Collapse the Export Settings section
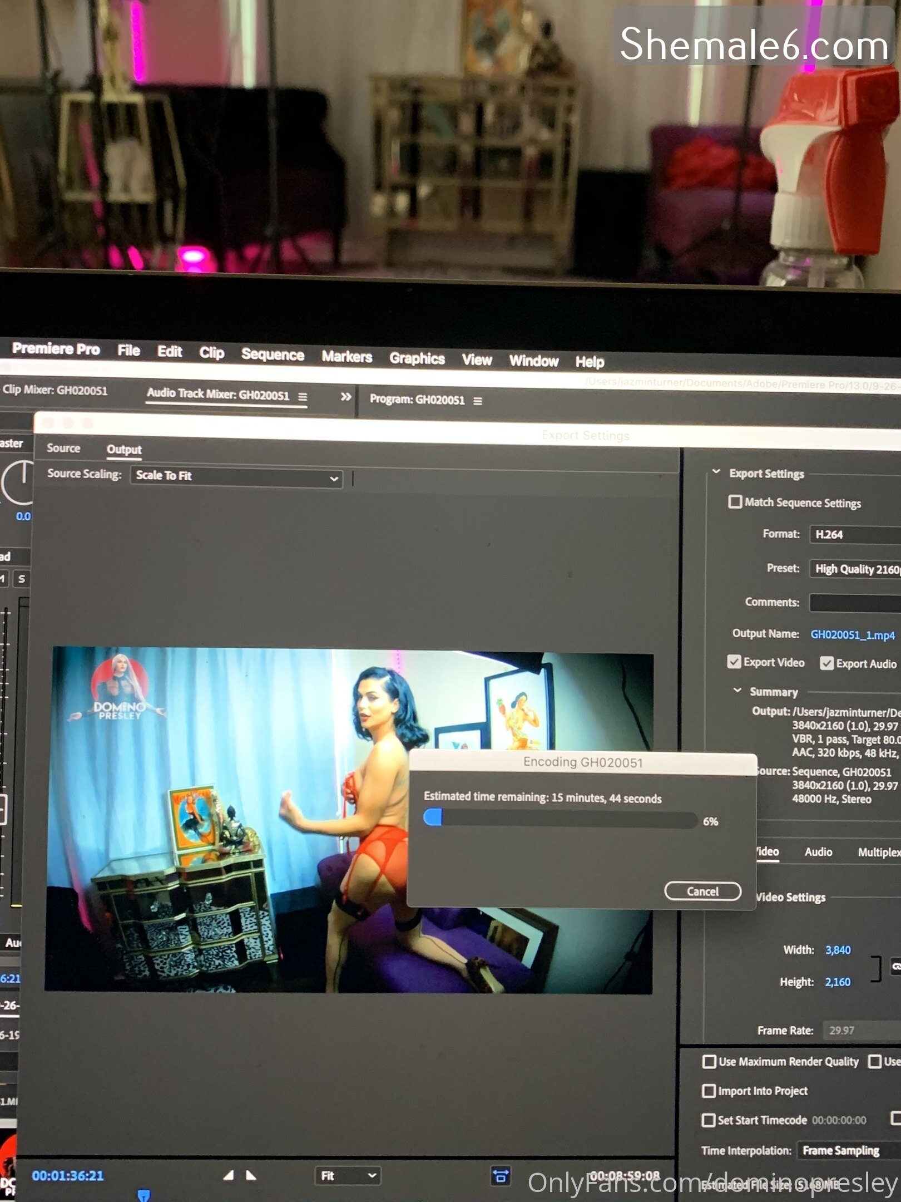This screenshot has height=1202, width=901. [716, 472]
